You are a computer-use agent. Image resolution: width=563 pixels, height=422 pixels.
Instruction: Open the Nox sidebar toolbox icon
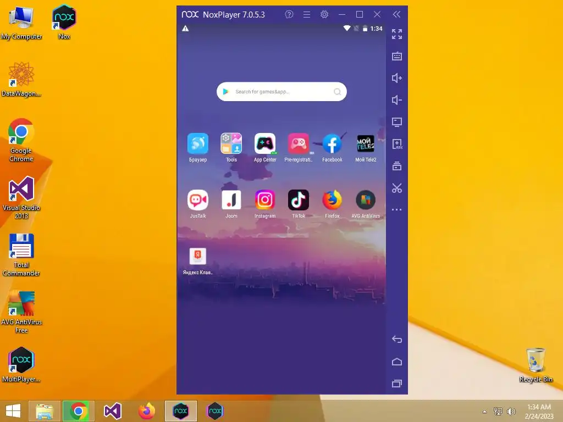point(397,166)
